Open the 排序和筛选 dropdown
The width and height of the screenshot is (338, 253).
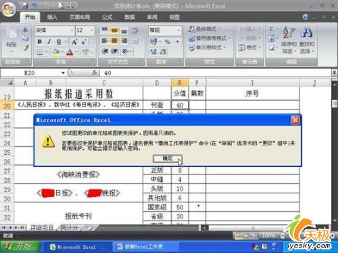tap(289, 40)
